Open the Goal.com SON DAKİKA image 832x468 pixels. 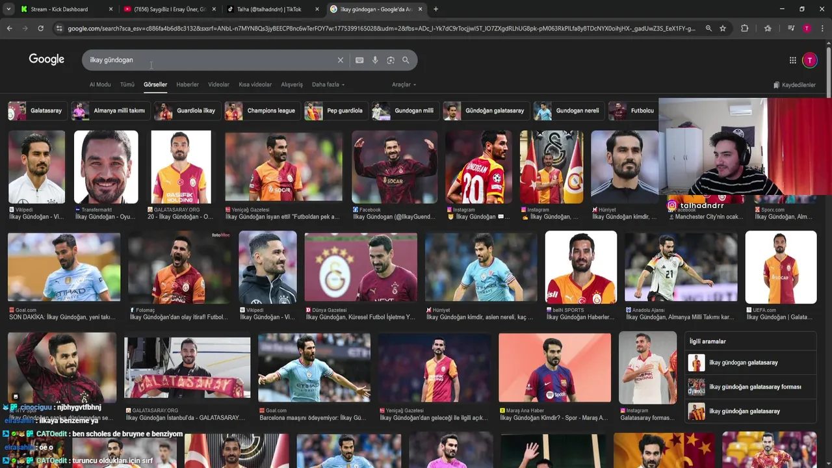[x=64, y=267]
